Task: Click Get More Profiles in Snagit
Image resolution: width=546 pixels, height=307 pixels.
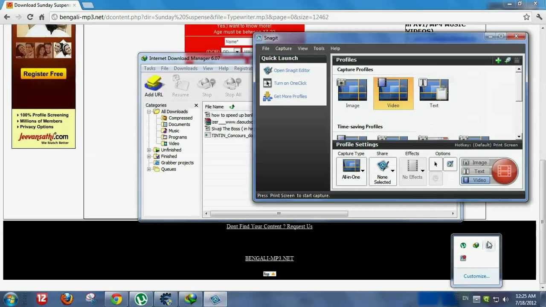Action: (290, 96)
